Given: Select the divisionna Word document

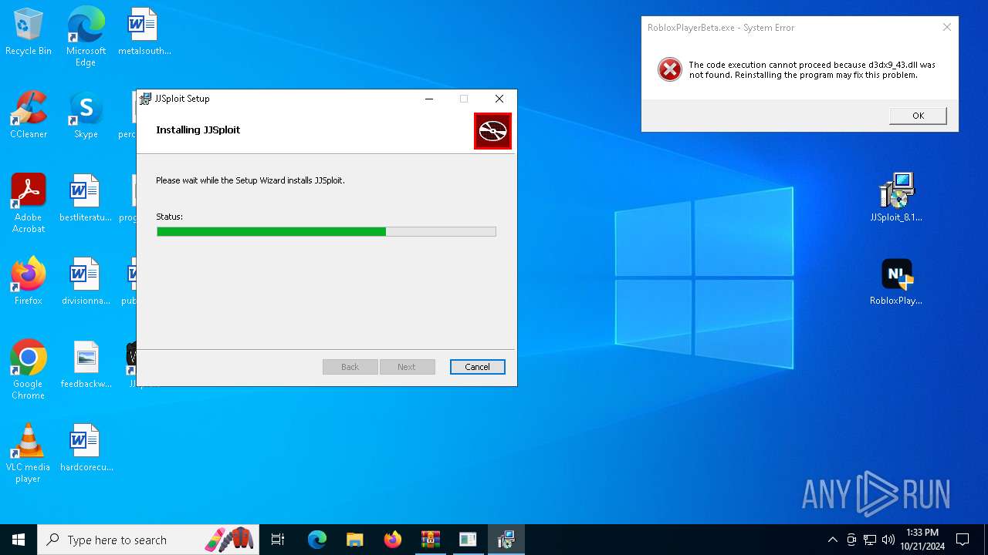Looking at the screenshot, I should click(86, 281).
